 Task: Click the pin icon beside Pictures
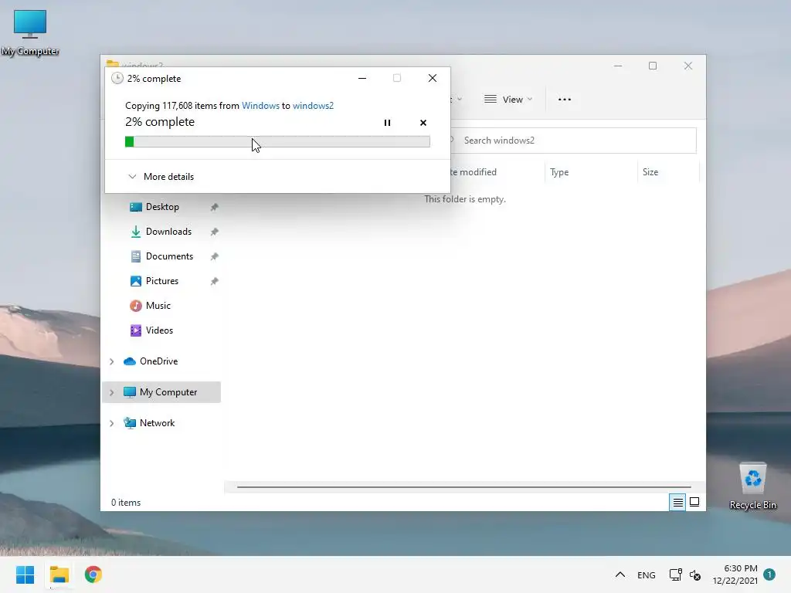pos(215,281)
